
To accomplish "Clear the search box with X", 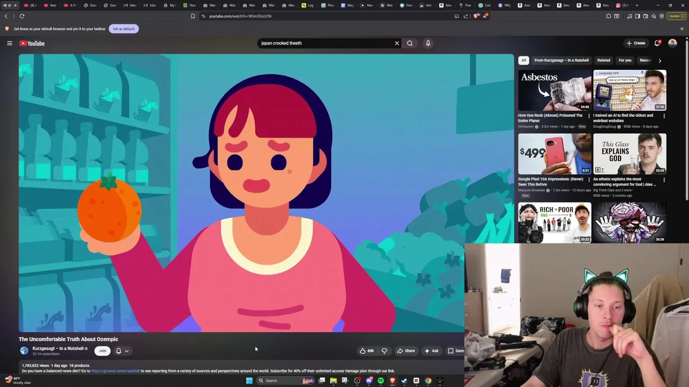I will click(397, 43).
